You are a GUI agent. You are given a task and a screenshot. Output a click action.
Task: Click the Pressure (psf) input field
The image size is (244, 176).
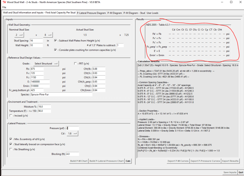click(72, 128)
